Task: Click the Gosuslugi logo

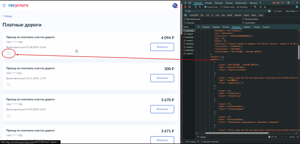Action: pos(18,5)
